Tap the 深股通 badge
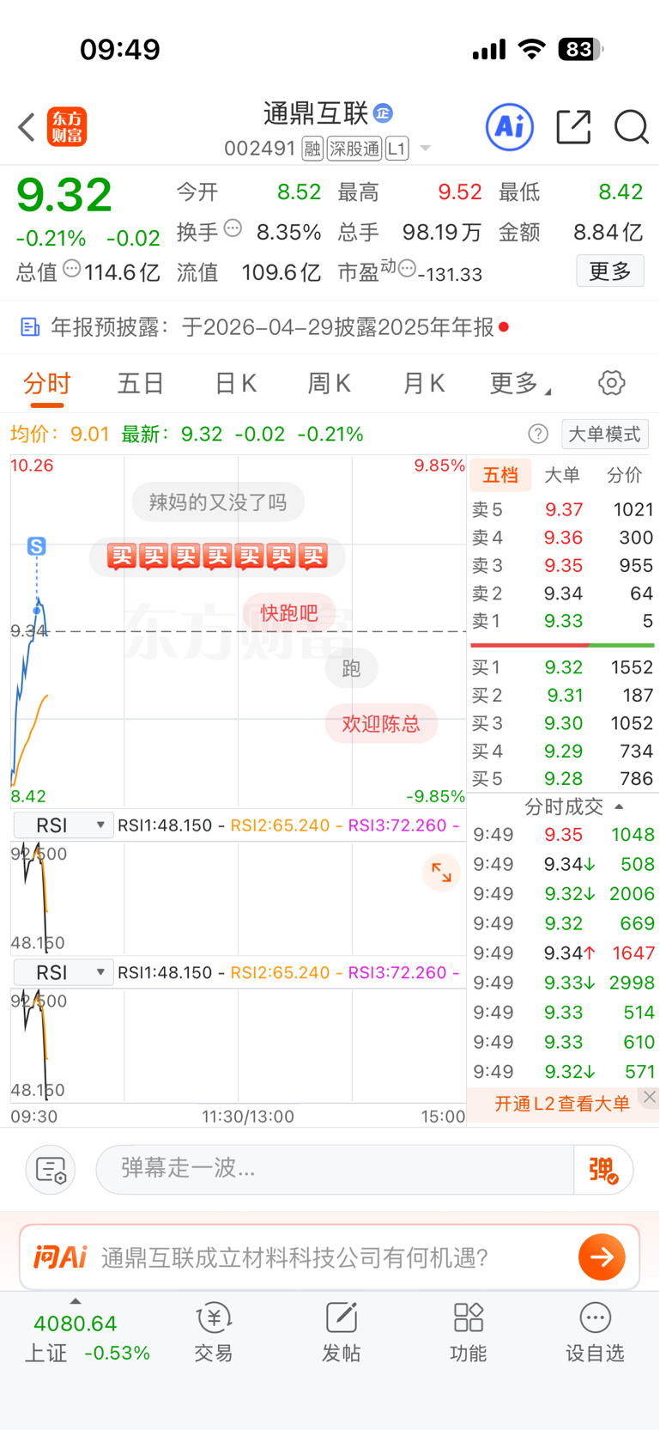The width and height of the screenshot is (660, 1430). pyautogui.click(x=354, y=149)
